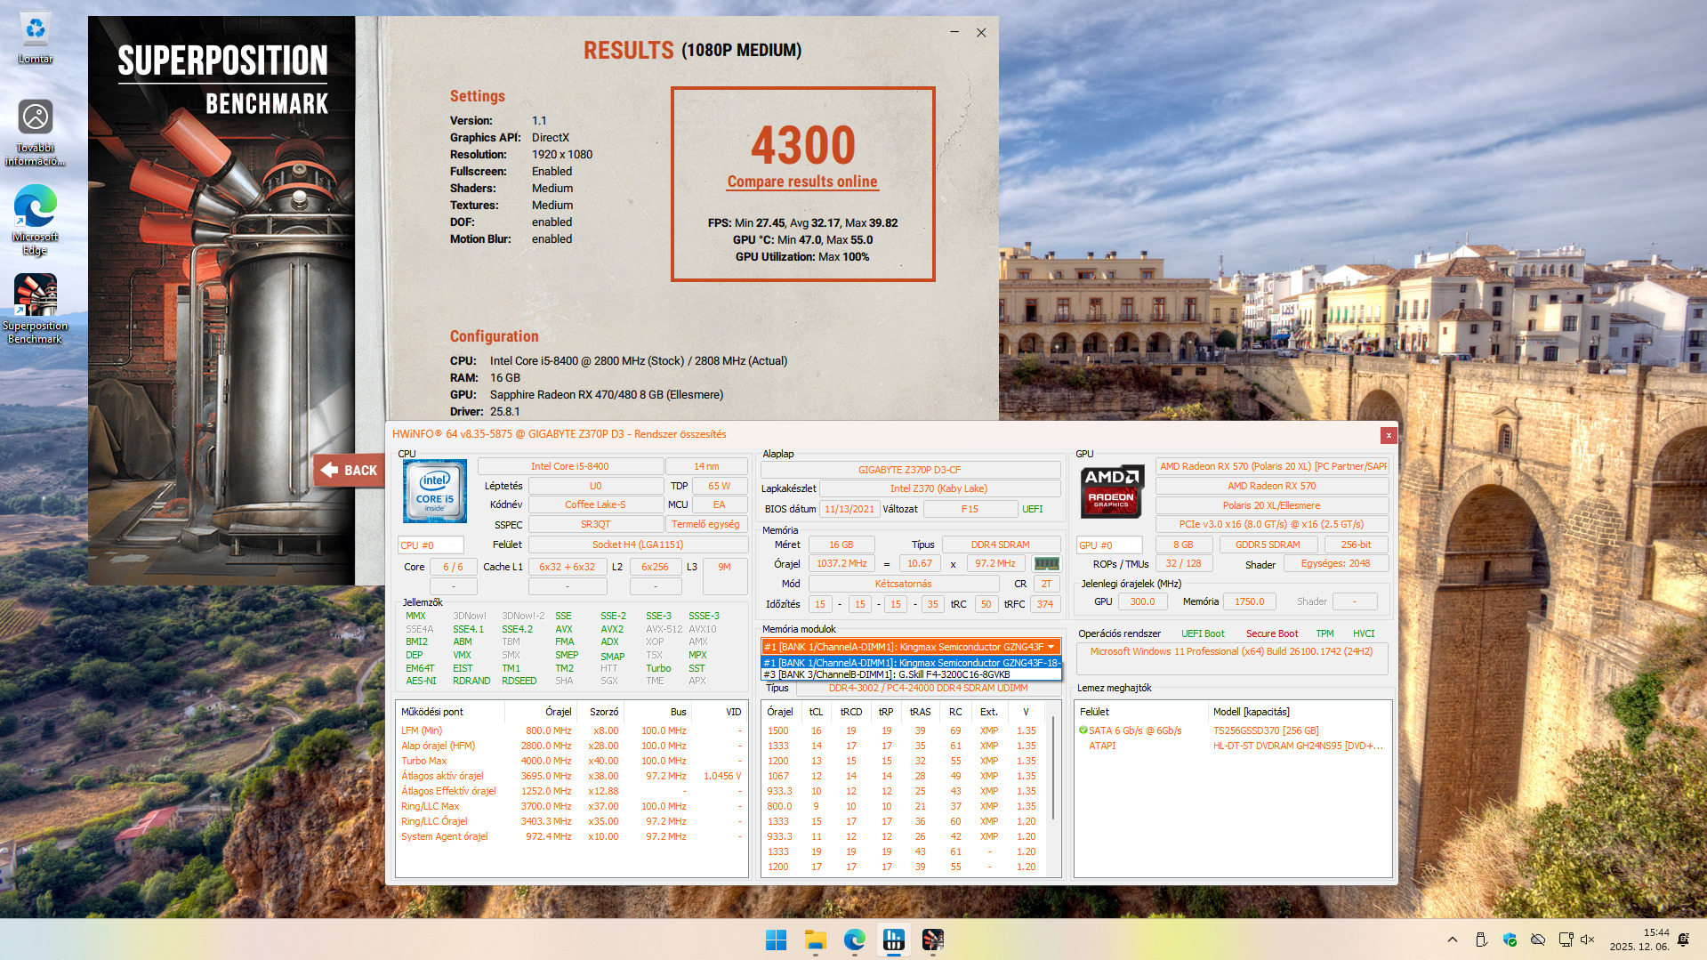The width and height of the screenshot is (1707, 960).
Task: Select the System Agent órajel row
Action: 571,836
